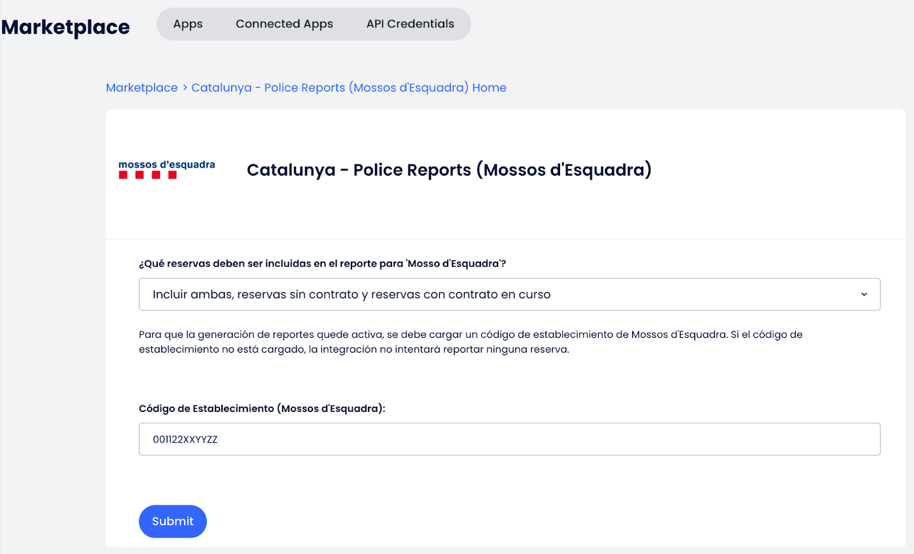Go to the API Credentials tab
Image resolution: width=914 pixels, height=554 pixels.
click(x=410, y=24)
